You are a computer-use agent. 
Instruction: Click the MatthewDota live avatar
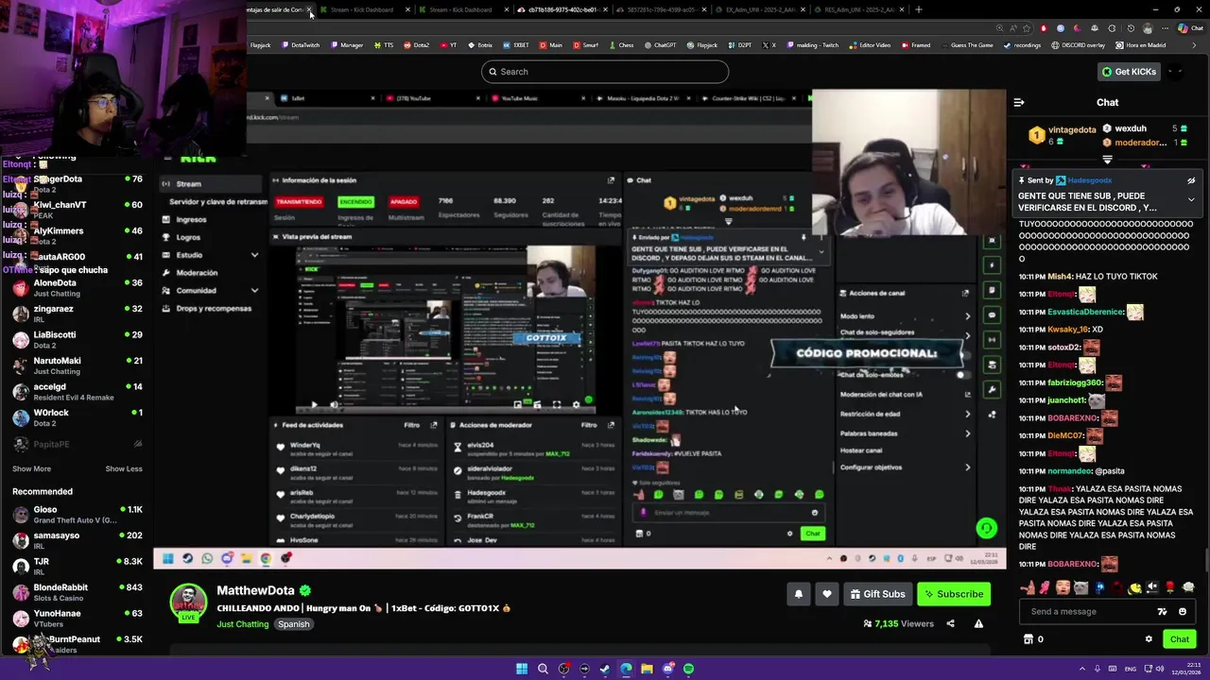[188, 603]
